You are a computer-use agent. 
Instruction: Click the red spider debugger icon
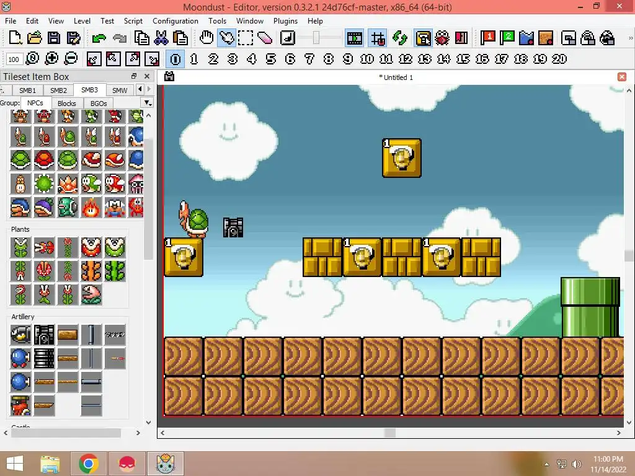(x=442, y=38)
